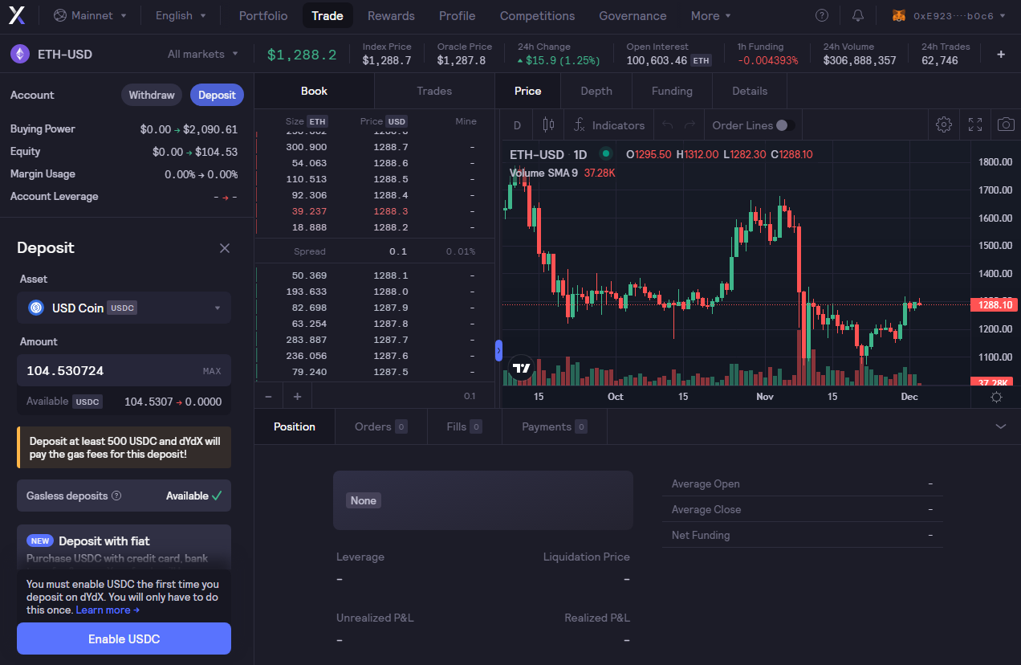Click the 1288.10 price label on chart axis
1021x665 pixels.
[x=995, y=304]
